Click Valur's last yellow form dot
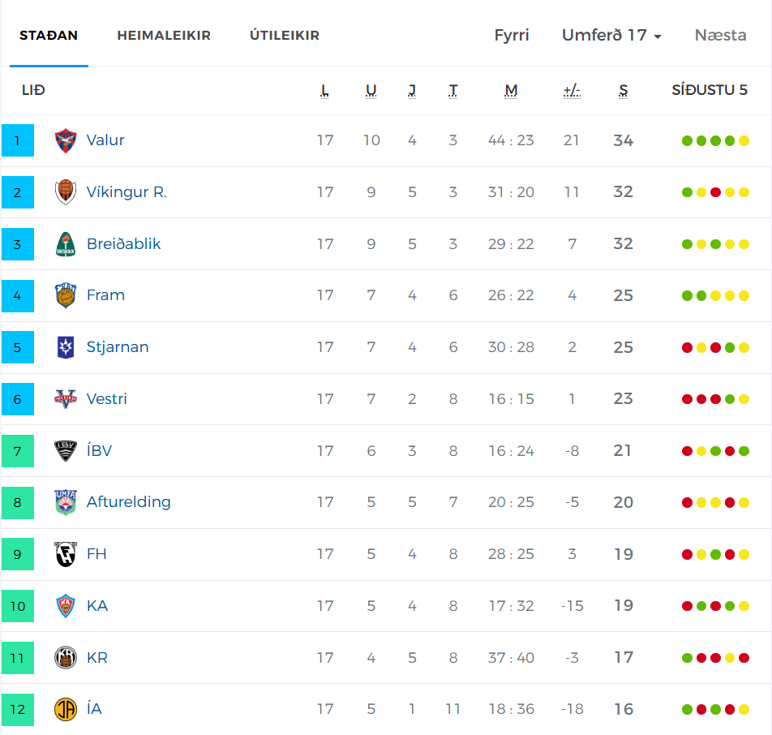The image size is (772, 735). (744, 141)
